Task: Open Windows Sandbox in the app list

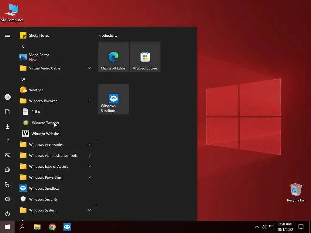Action: 56,188
